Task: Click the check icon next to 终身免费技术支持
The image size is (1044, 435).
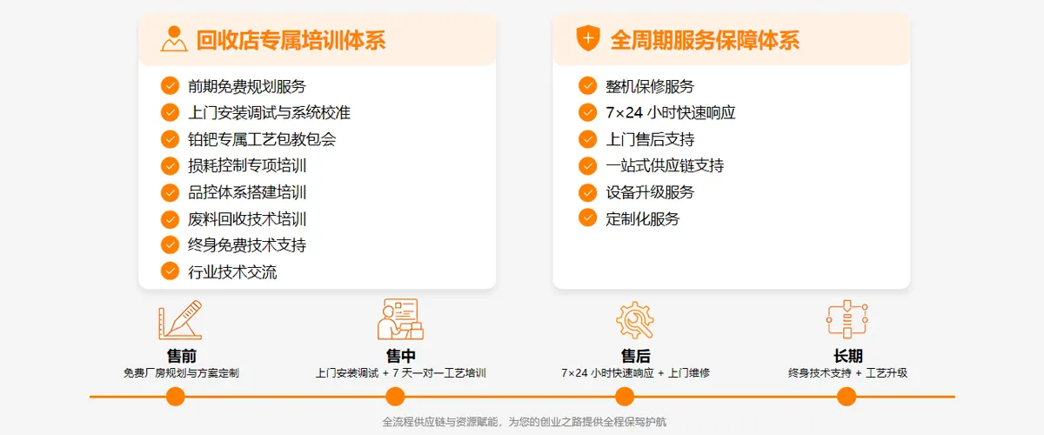Action: click(170, 245)
